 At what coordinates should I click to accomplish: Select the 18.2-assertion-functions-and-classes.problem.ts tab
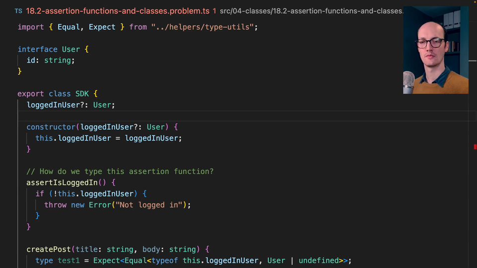(x=118, y=10)
